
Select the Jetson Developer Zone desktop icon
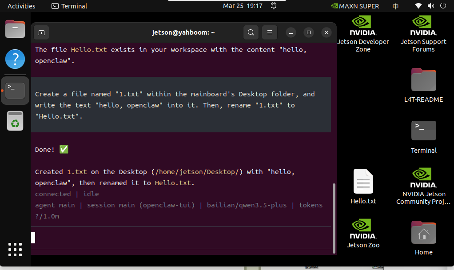[x=363, y=34]
